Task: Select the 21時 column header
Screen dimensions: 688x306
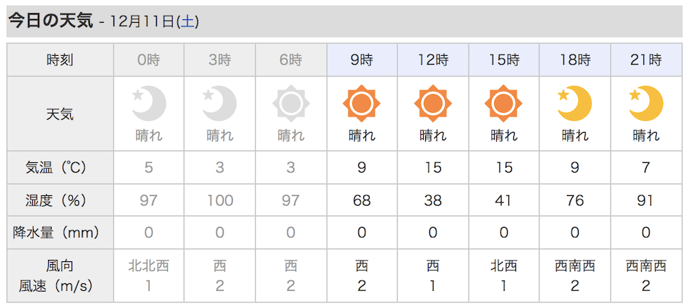Action: 646,60
